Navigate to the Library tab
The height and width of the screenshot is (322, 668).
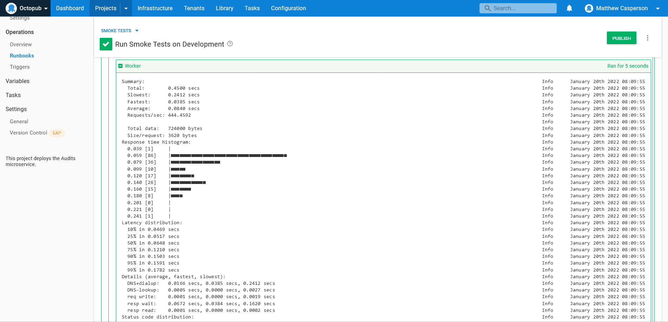point(224,8)
